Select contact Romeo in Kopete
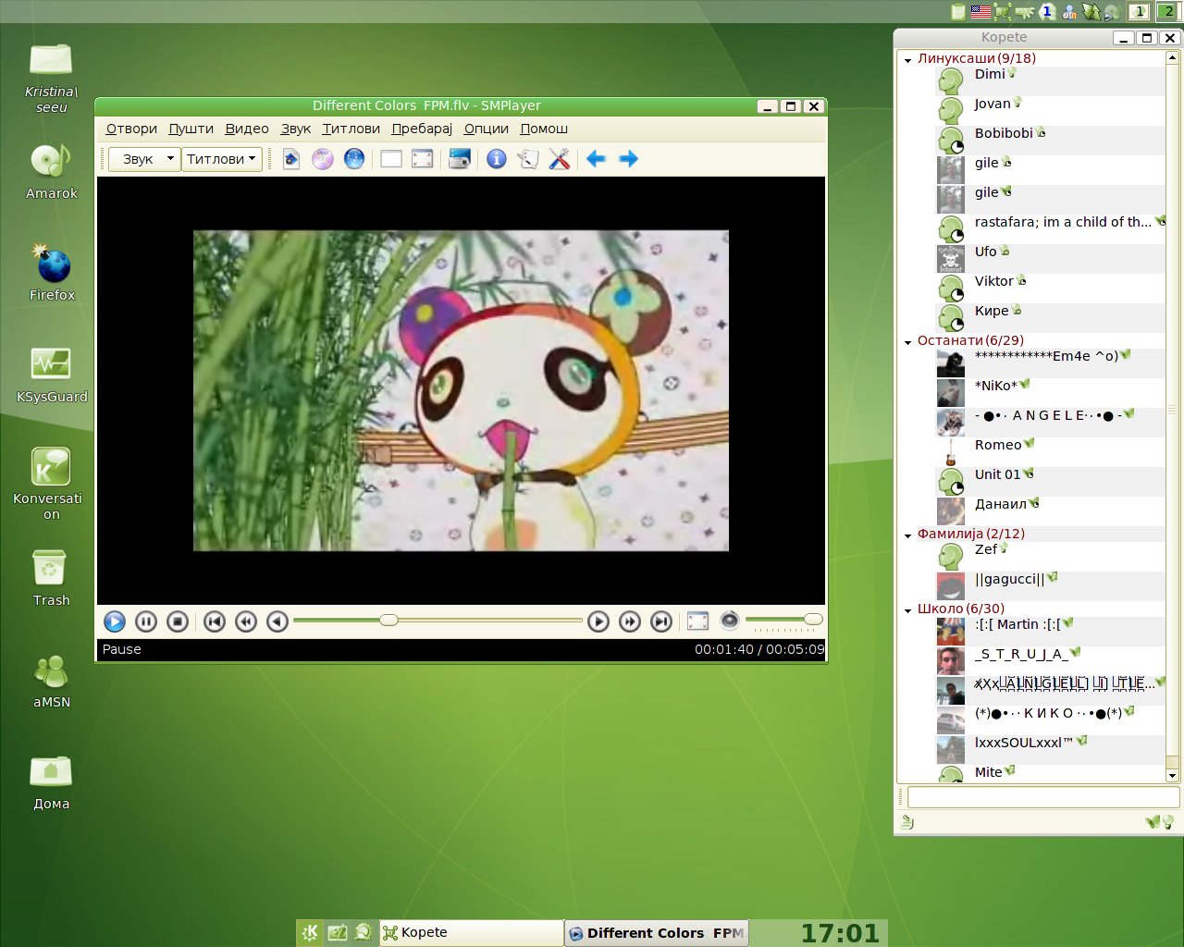This screenshot has height=947, width=1184. tap(1050, 450)
